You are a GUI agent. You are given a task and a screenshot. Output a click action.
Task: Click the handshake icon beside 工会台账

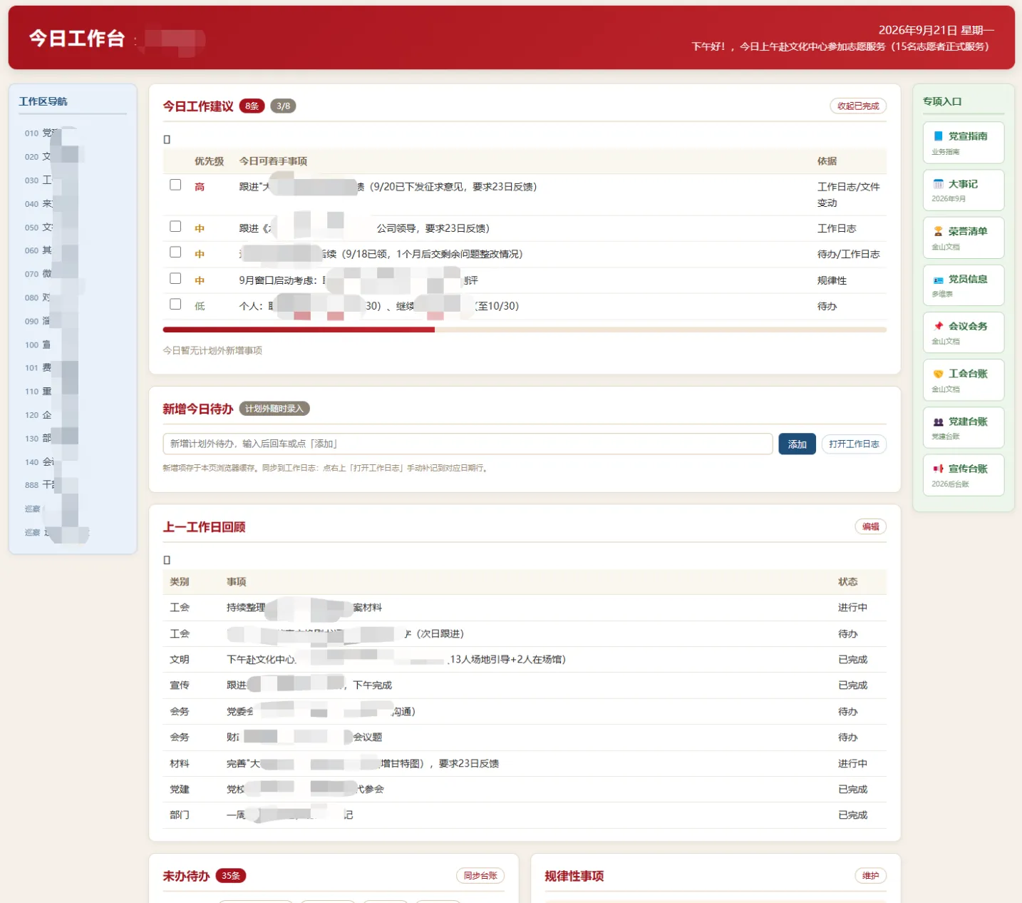pyautogui.click(x=938, y=374)
